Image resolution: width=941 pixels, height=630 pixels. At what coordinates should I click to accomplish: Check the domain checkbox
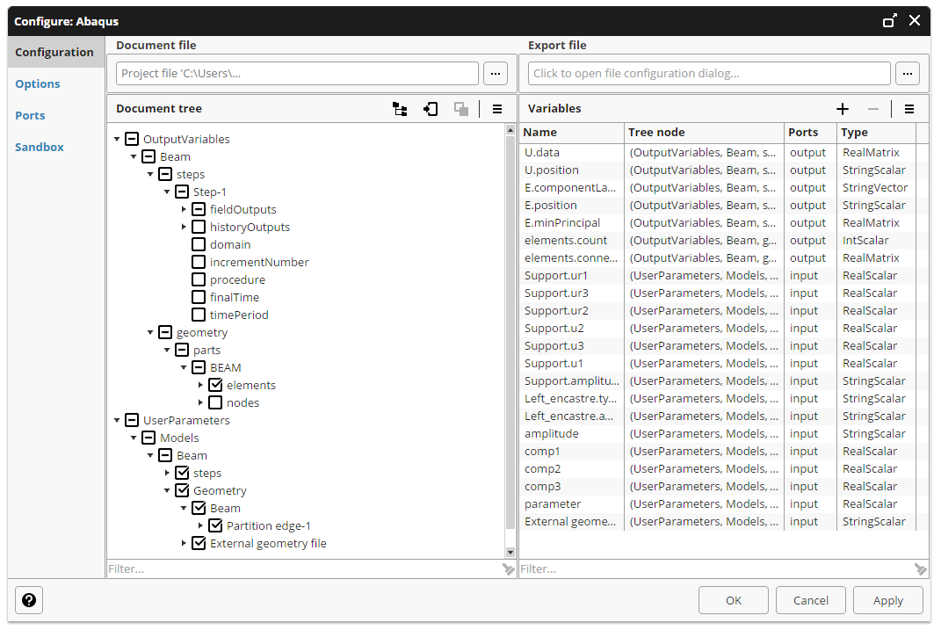tap(198, 244)
